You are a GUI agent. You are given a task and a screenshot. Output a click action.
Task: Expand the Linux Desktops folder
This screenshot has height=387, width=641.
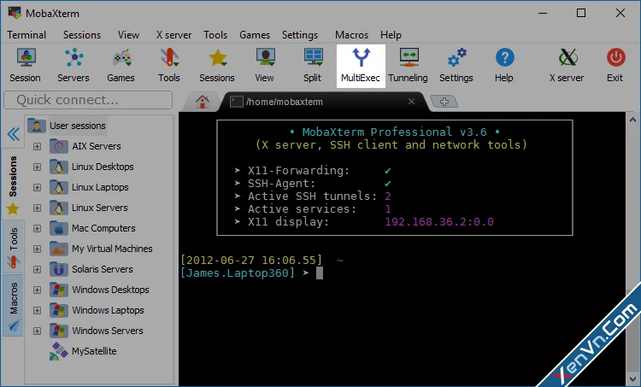coord(38,167)
